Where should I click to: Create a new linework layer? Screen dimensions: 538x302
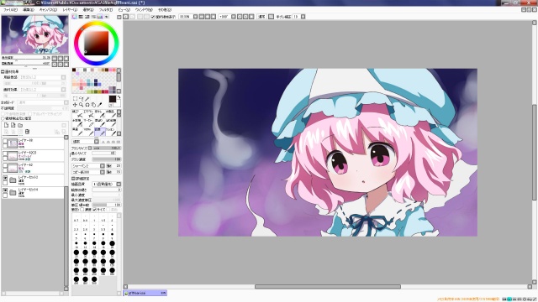click(x=13, y=125)
